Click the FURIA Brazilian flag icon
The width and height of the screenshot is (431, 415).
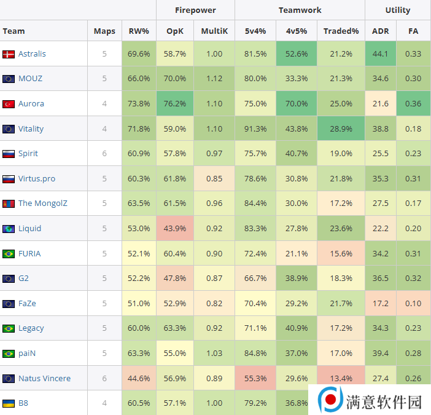pos(9,254)
